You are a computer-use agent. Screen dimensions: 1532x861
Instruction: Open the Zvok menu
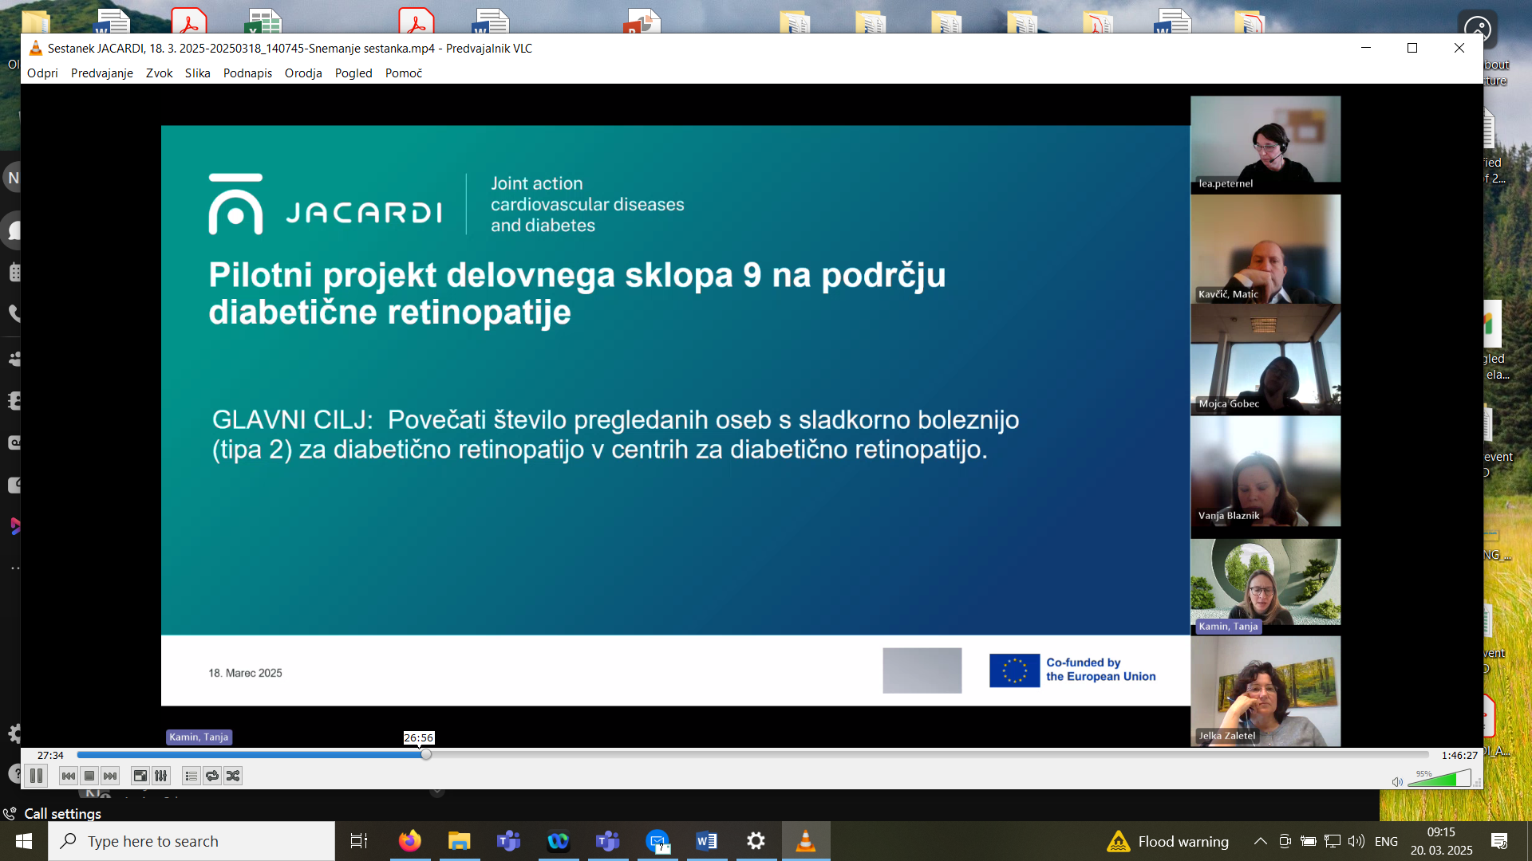point(159,73)
